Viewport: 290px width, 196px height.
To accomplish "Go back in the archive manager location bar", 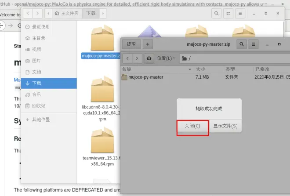I will [127, 58].
